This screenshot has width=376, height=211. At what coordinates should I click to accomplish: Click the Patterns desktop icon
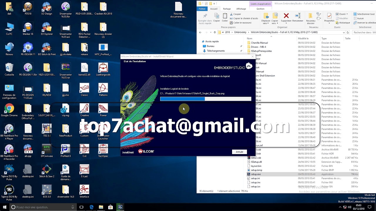coord(103,90)
